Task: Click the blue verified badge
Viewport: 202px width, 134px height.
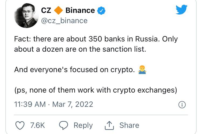Action: coord(101,11)
